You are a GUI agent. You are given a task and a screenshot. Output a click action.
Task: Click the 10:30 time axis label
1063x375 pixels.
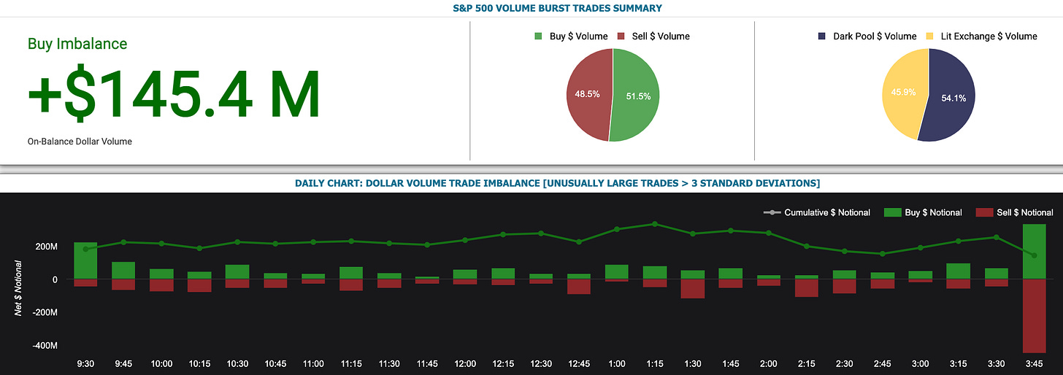237,363
